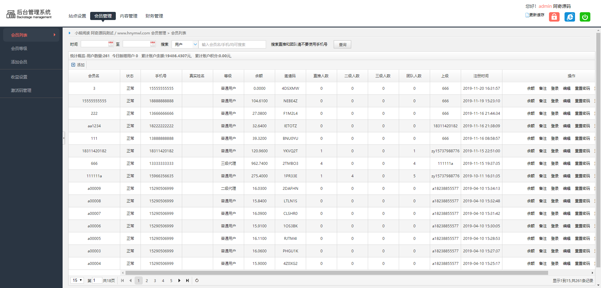Click the green power logout icon
This screenshot has height=288, width=601.
[585, 17]
